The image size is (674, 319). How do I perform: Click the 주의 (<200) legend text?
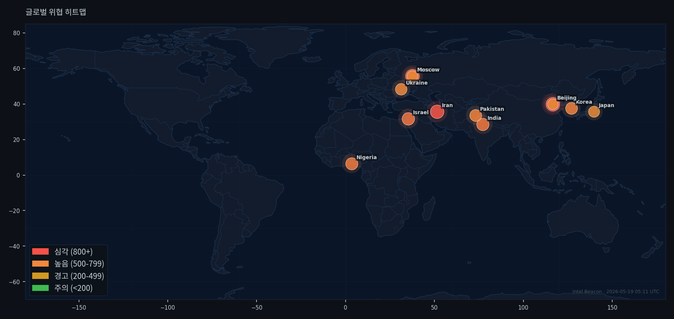coord(73,288)
